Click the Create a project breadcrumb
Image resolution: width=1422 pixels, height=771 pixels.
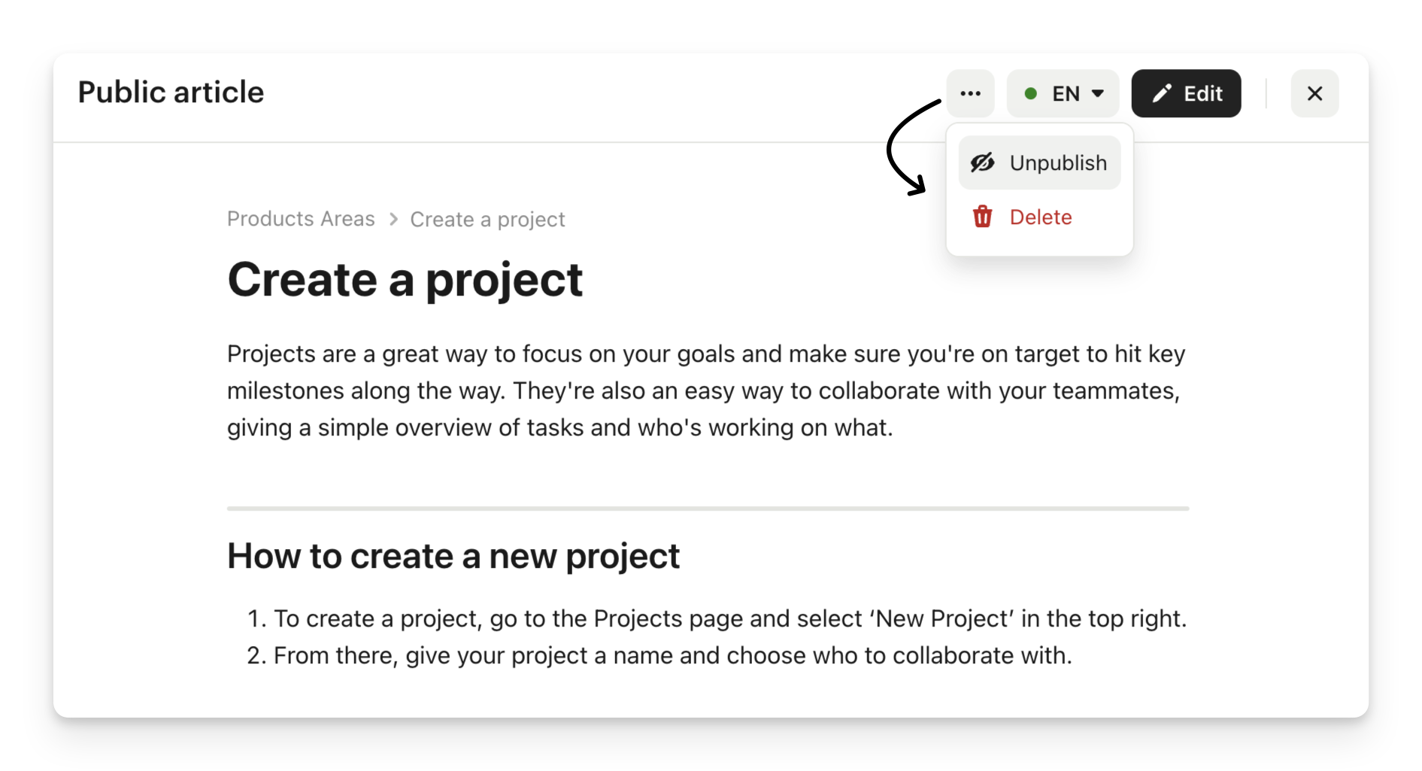coord(487,220)
